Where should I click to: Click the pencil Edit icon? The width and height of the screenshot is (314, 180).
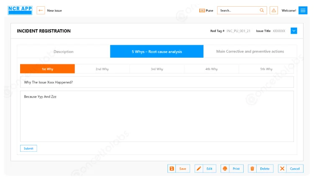[x=199, y=169]
